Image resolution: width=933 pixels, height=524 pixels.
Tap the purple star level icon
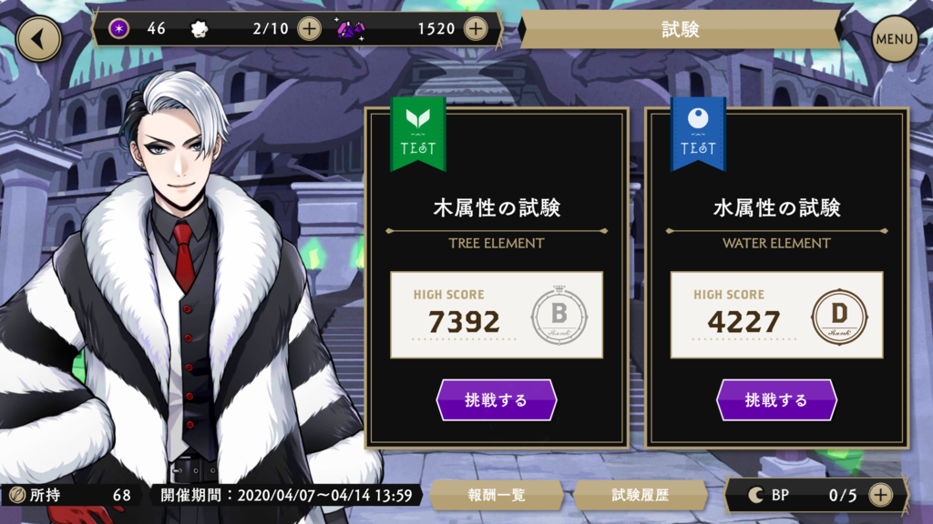click(x=118, y=28)
